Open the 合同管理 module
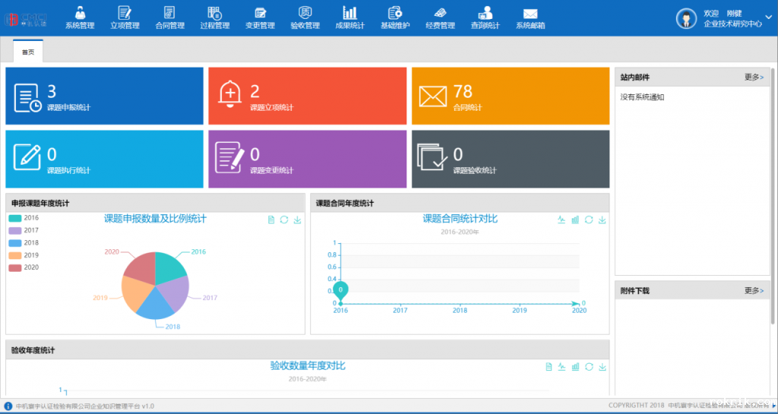This screenshot has width=778, height=414. pyautogui.click(x=169, y=17)
